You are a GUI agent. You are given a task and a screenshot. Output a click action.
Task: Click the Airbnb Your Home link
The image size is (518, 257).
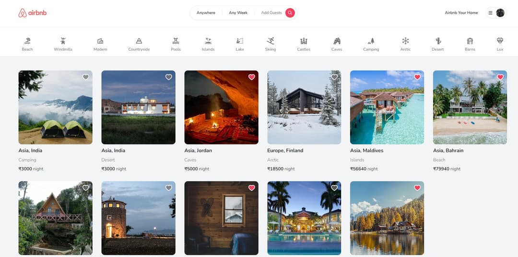point(461,13)
